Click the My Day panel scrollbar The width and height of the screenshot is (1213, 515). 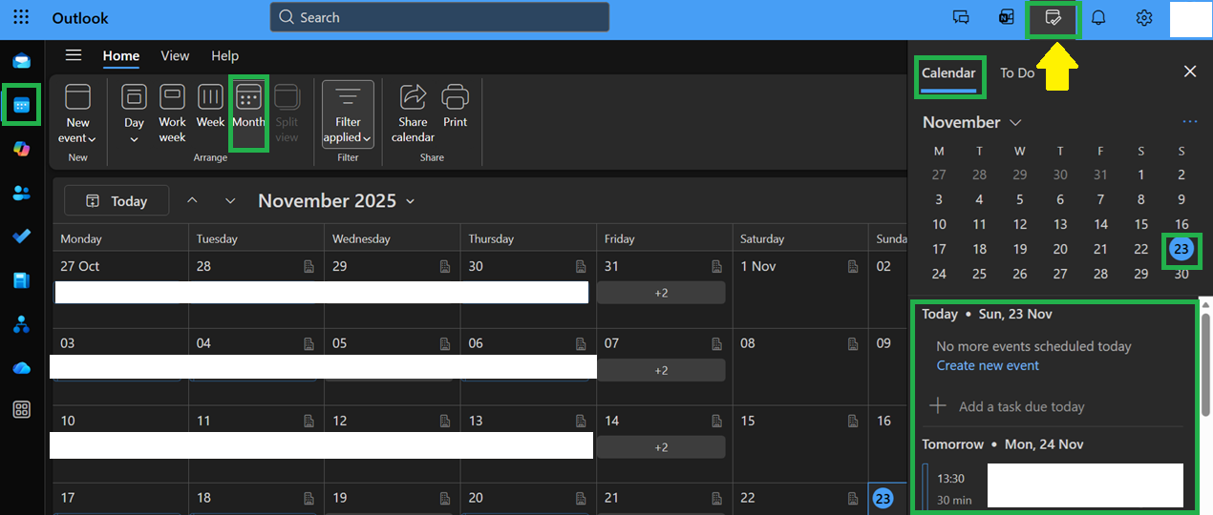pos(1205,363)
